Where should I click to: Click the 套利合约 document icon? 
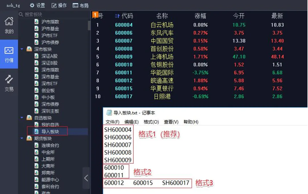pyautogui.click(x=37, y=186)
